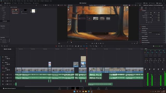Click the Rotation Angle slider

[152, 16]
